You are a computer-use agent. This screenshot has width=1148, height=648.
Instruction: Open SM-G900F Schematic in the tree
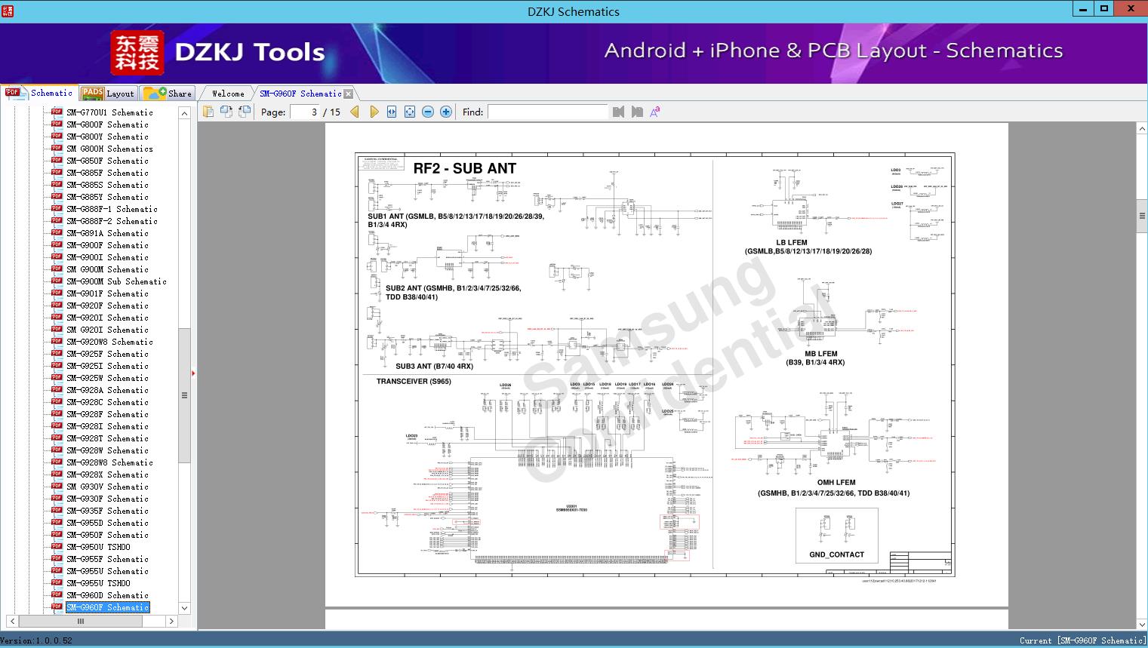107,245
